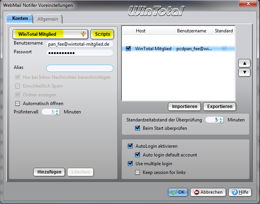Viewport: 260px width, 204px height.
Task: Toggle Use multiple login checkbox
Action: tap(130, 164)
